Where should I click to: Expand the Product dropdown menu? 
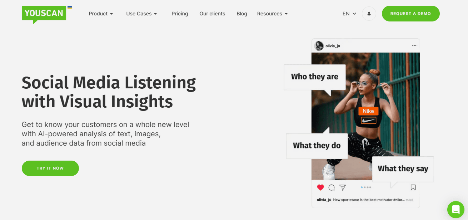coord(101,14)
